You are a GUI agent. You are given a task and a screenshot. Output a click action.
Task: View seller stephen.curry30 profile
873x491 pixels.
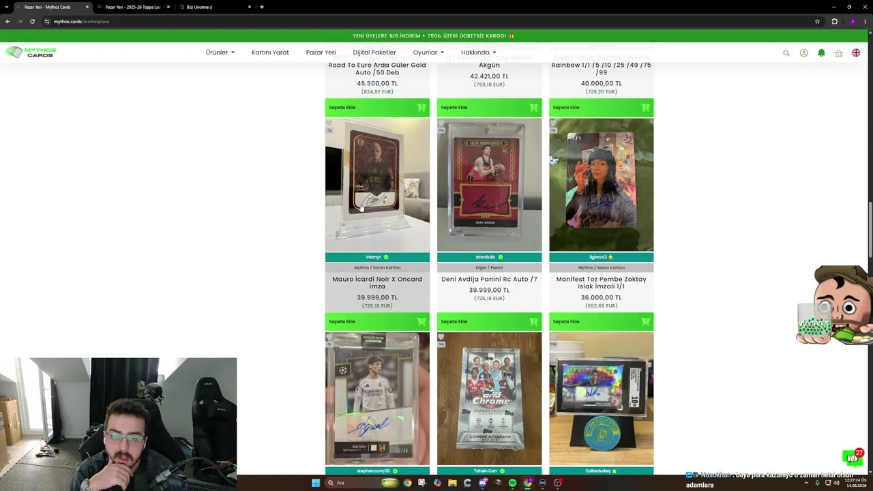377,471
